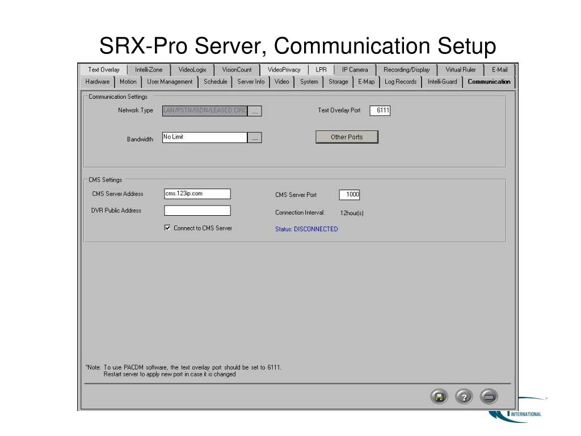Click the Other Ports button
The width and height of the screenshot is (581, 436).
point(347,137)
